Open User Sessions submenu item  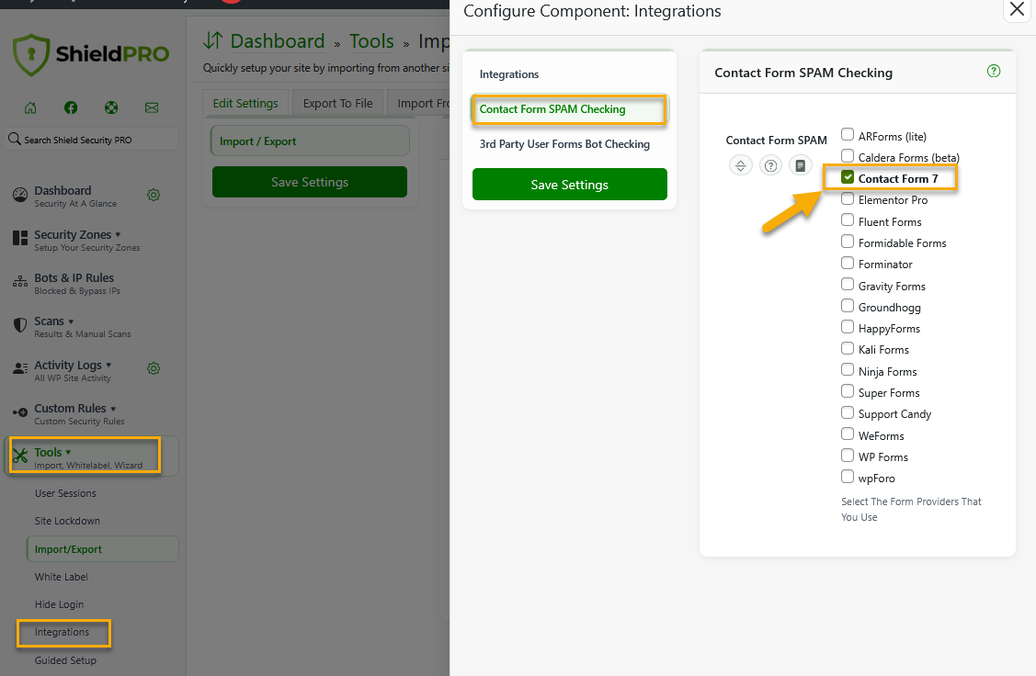[x=65, y=493]
